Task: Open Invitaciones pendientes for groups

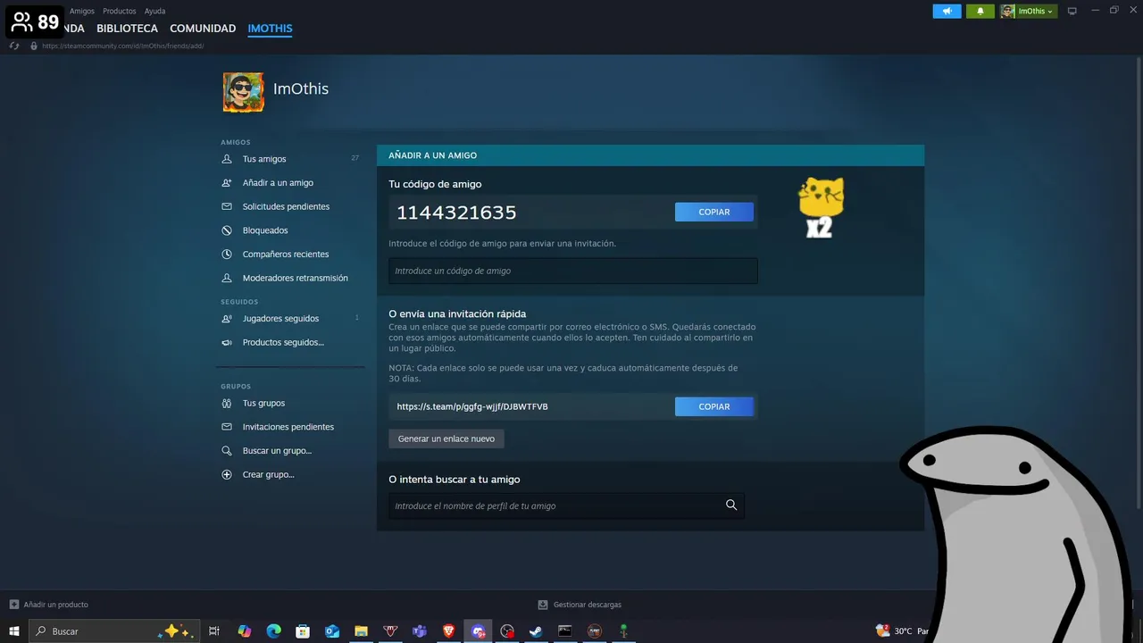Action: tap(288, 427)
